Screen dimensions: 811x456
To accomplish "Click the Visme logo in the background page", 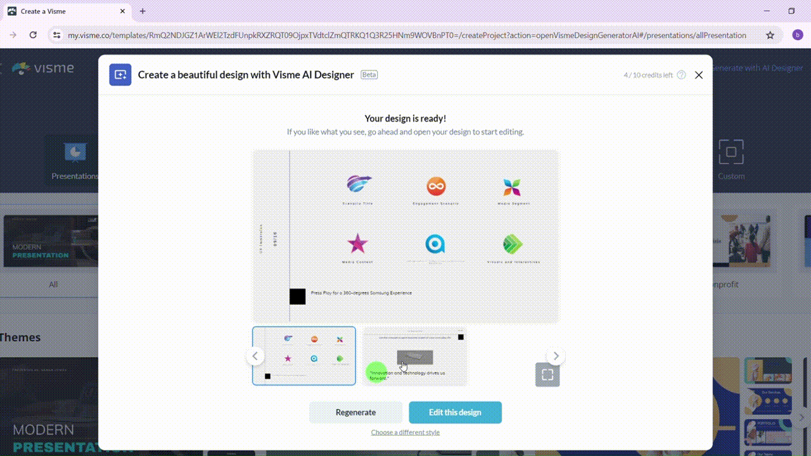I will pos(43,68).
